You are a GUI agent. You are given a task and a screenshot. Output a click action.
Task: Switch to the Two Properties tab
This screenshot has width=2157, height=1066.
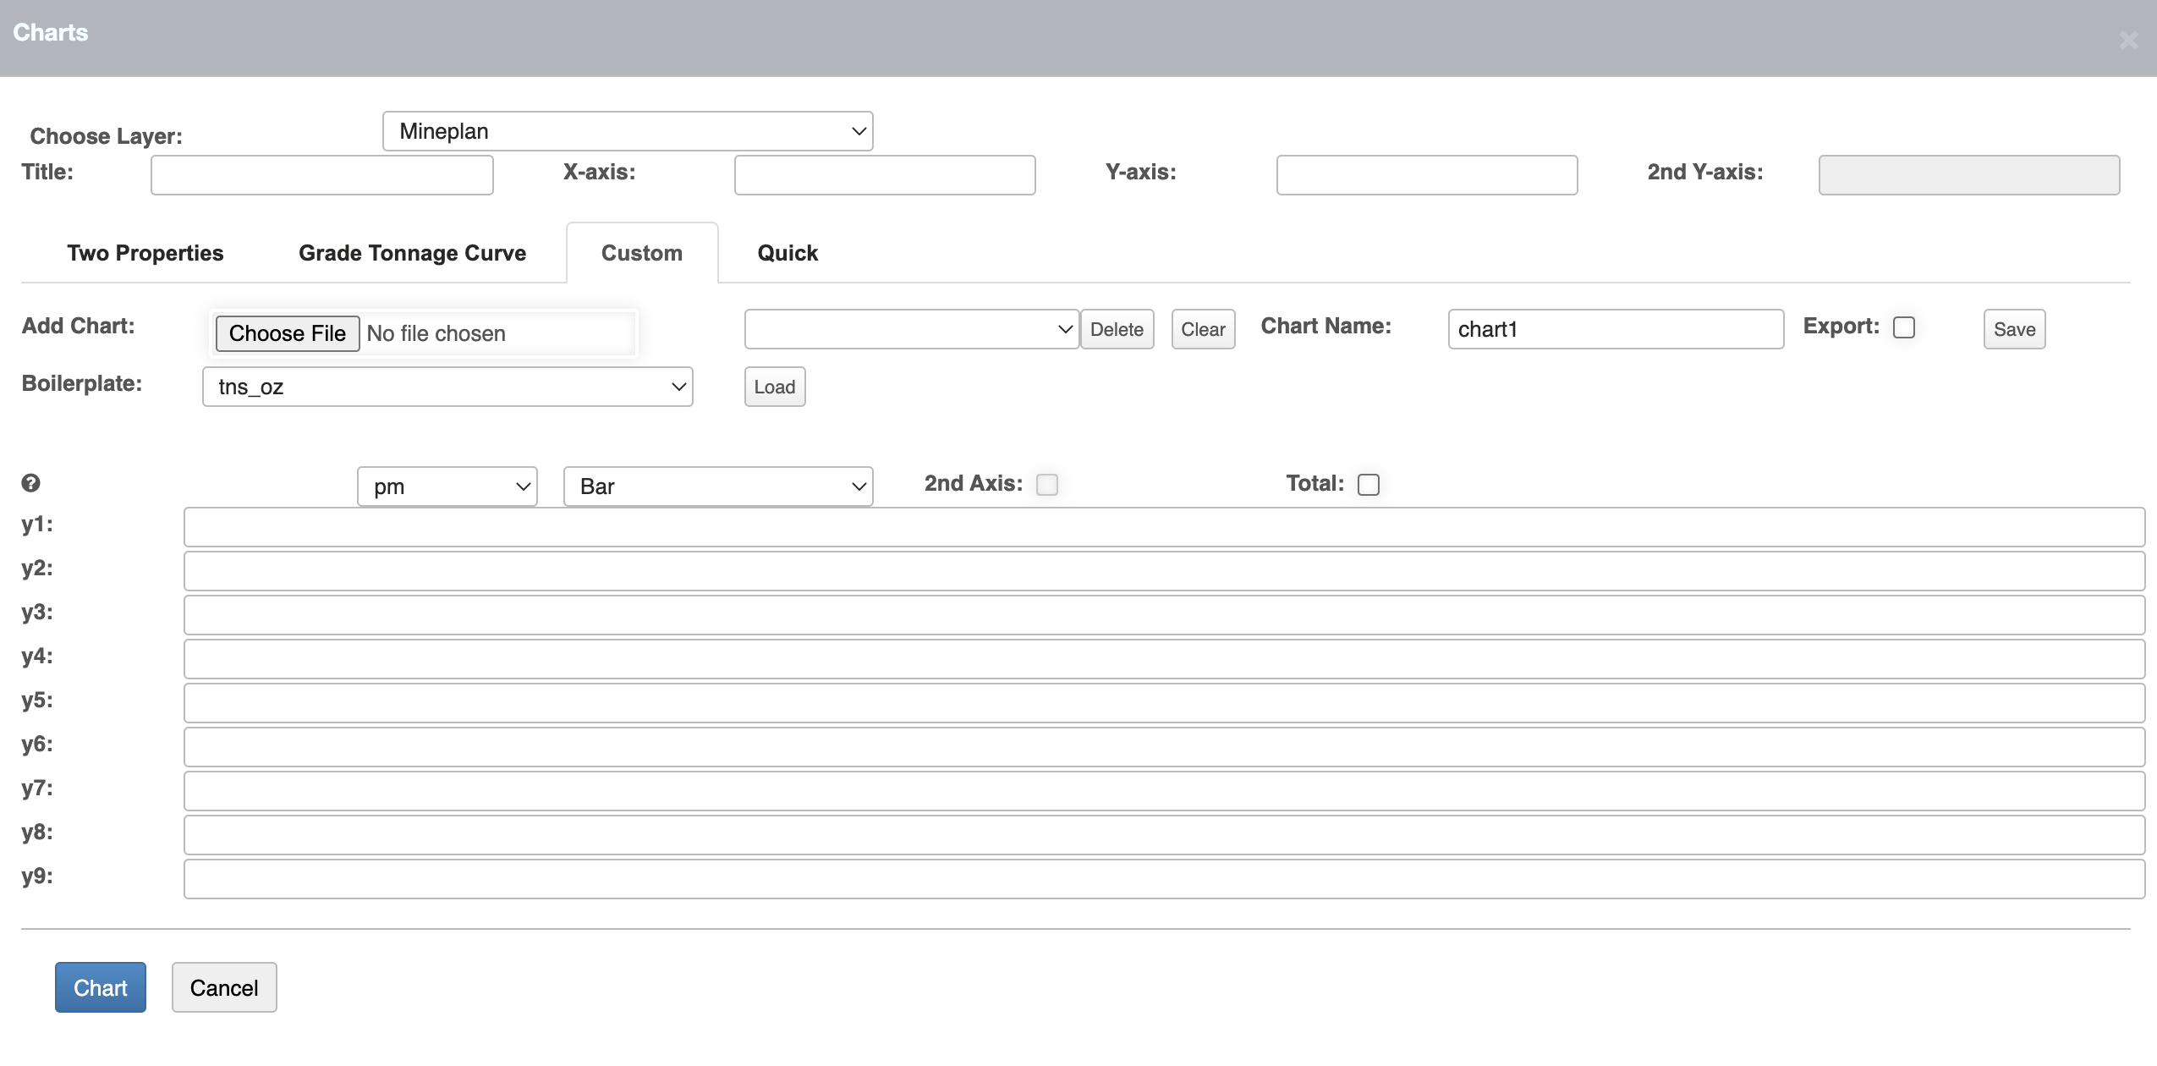tap(144, 252)
